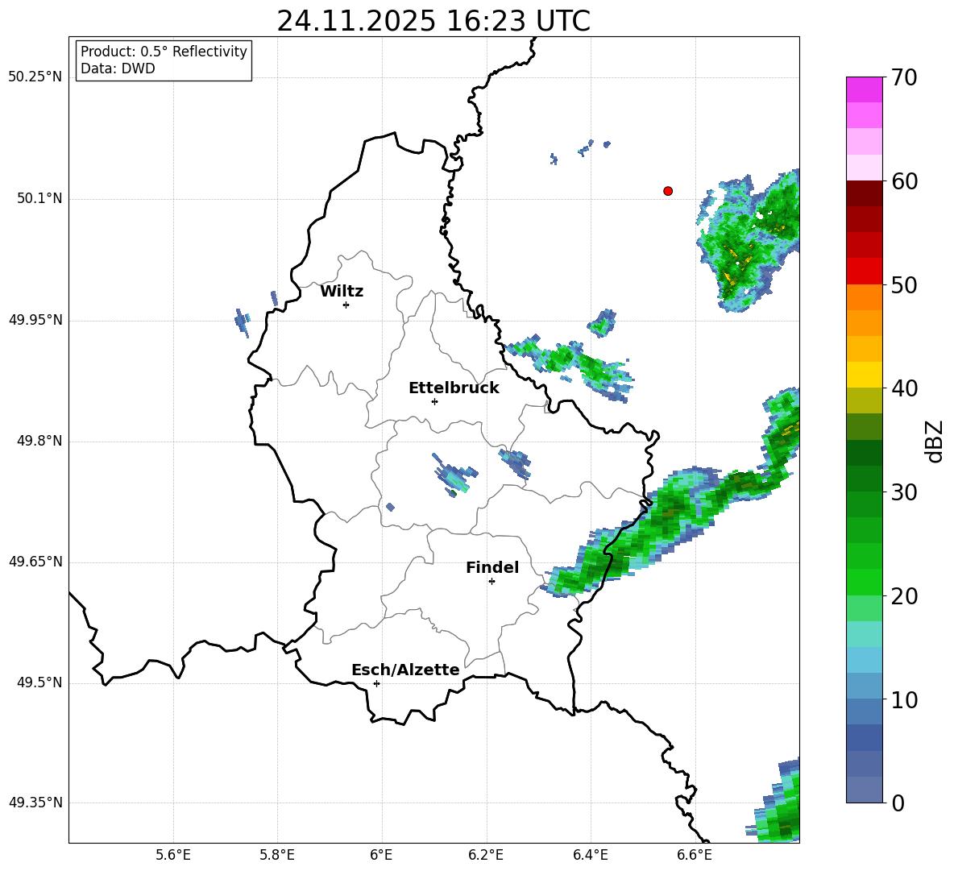The width and height of the screenshot is (954, 871).
Task: Click the 5.6°E longitude label
Action: coord(173,855)
